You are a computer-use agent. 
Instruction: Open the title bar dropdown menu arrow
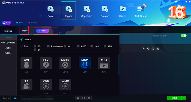pyautogui.click(x=180, y=2)
